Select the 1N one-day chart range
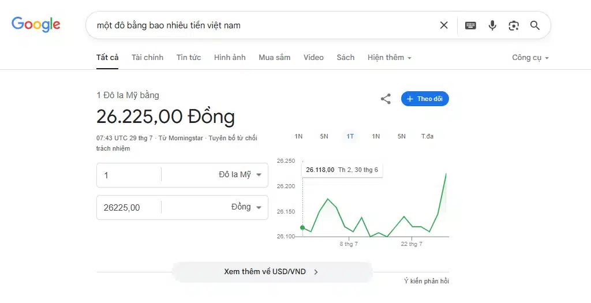Image resolution: width=591 pixels, height=303 pixels. [298, 136]
